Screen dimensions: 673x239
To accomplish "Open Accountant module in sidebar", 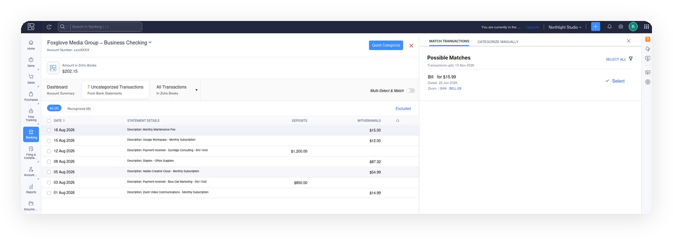I will pos(31,171).
